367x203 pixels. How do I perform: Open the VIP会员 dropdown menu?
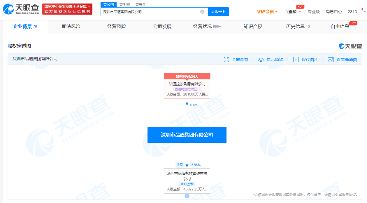[267, 12]
